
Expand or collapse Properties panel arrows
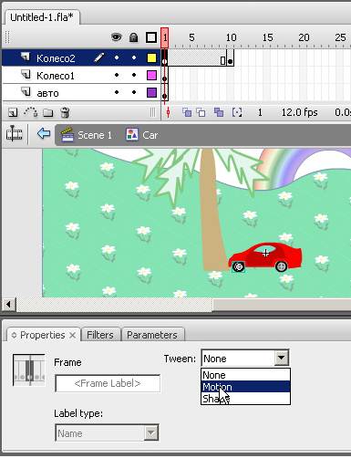click(x=14, y=335)
